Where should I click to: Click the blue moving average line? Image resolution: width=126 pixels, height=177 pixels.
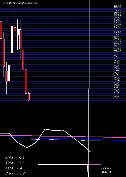coord(63,139)
